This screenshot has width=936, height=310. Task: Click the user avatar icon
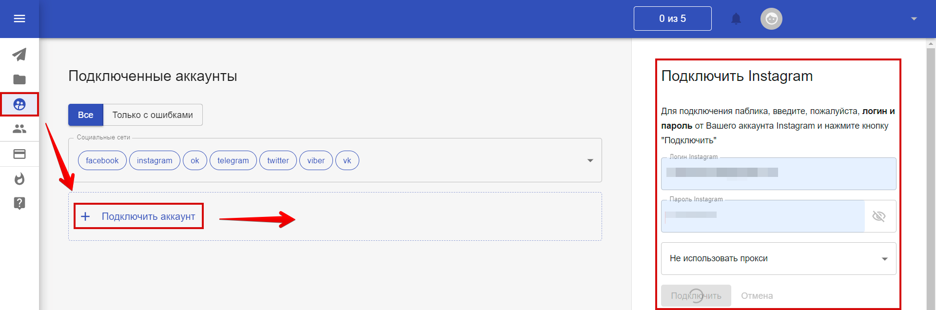[x=771, y=19]
